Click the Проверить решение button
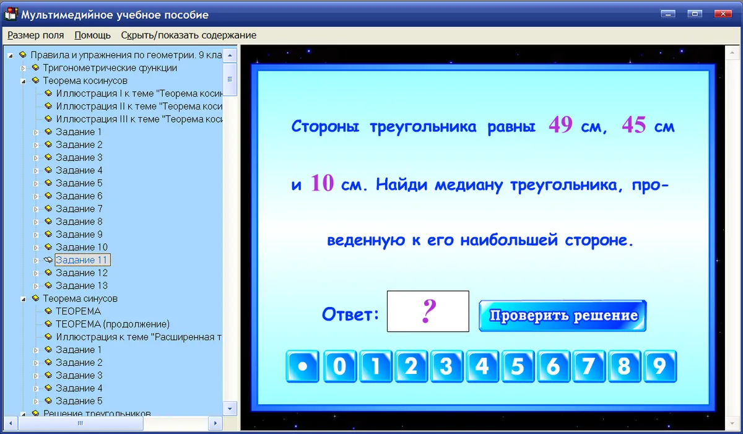743x434 pixels. tap(563, 316)
